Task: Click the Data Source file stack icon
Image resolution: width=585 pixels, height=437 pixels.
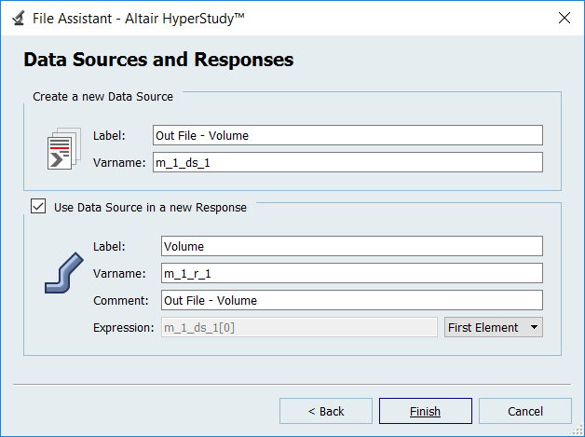Action: [61, 149]
